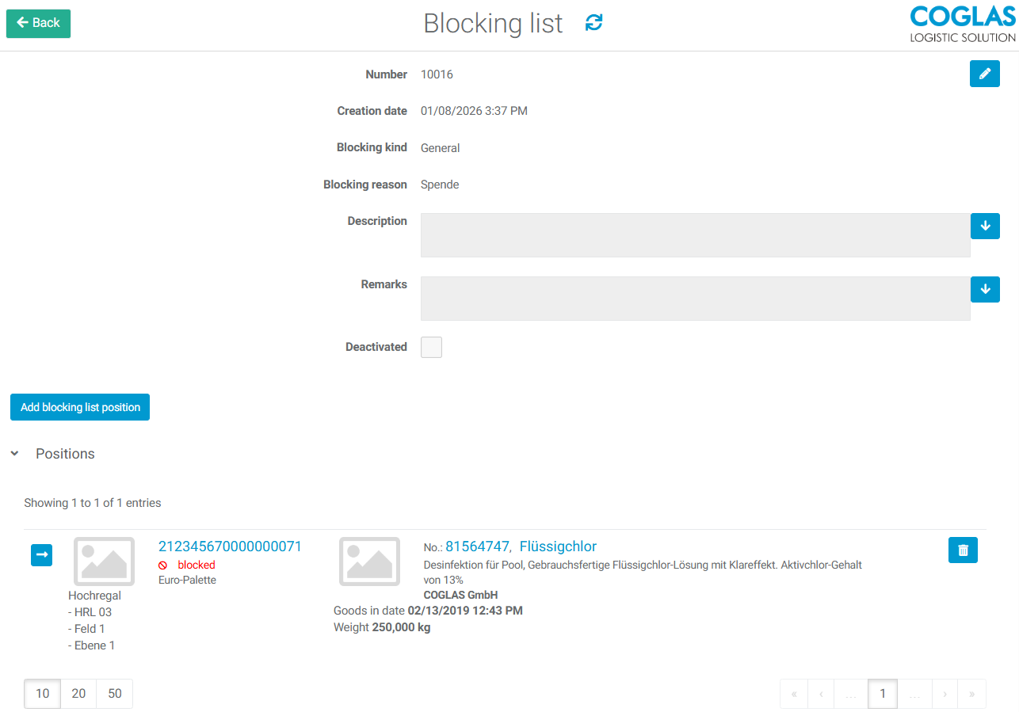Go to the next positions page
The image size is (1019, 712).
tap(945, 693)
